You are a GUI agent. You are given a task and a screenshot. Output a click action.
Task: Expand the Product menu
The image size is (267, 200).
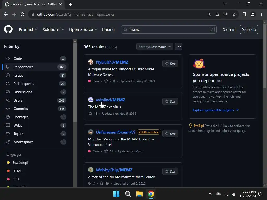click(x=28, y=30)
